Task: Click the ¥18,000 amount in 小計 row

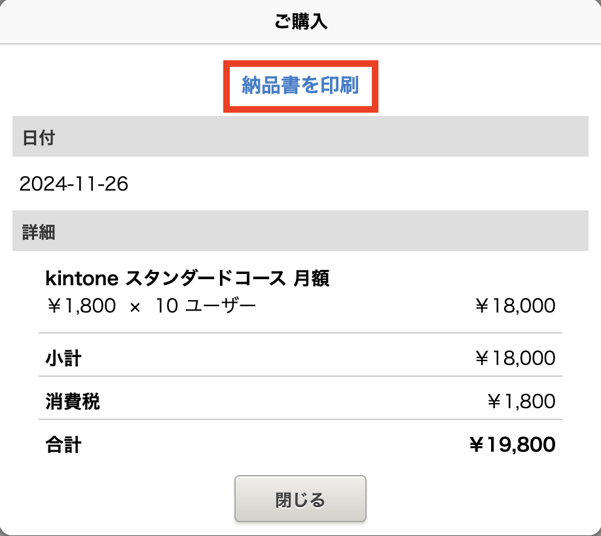Action: coord(515,358)
